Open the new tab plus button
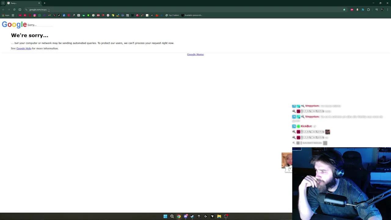 pyautogui.click(x=44, y=3)
